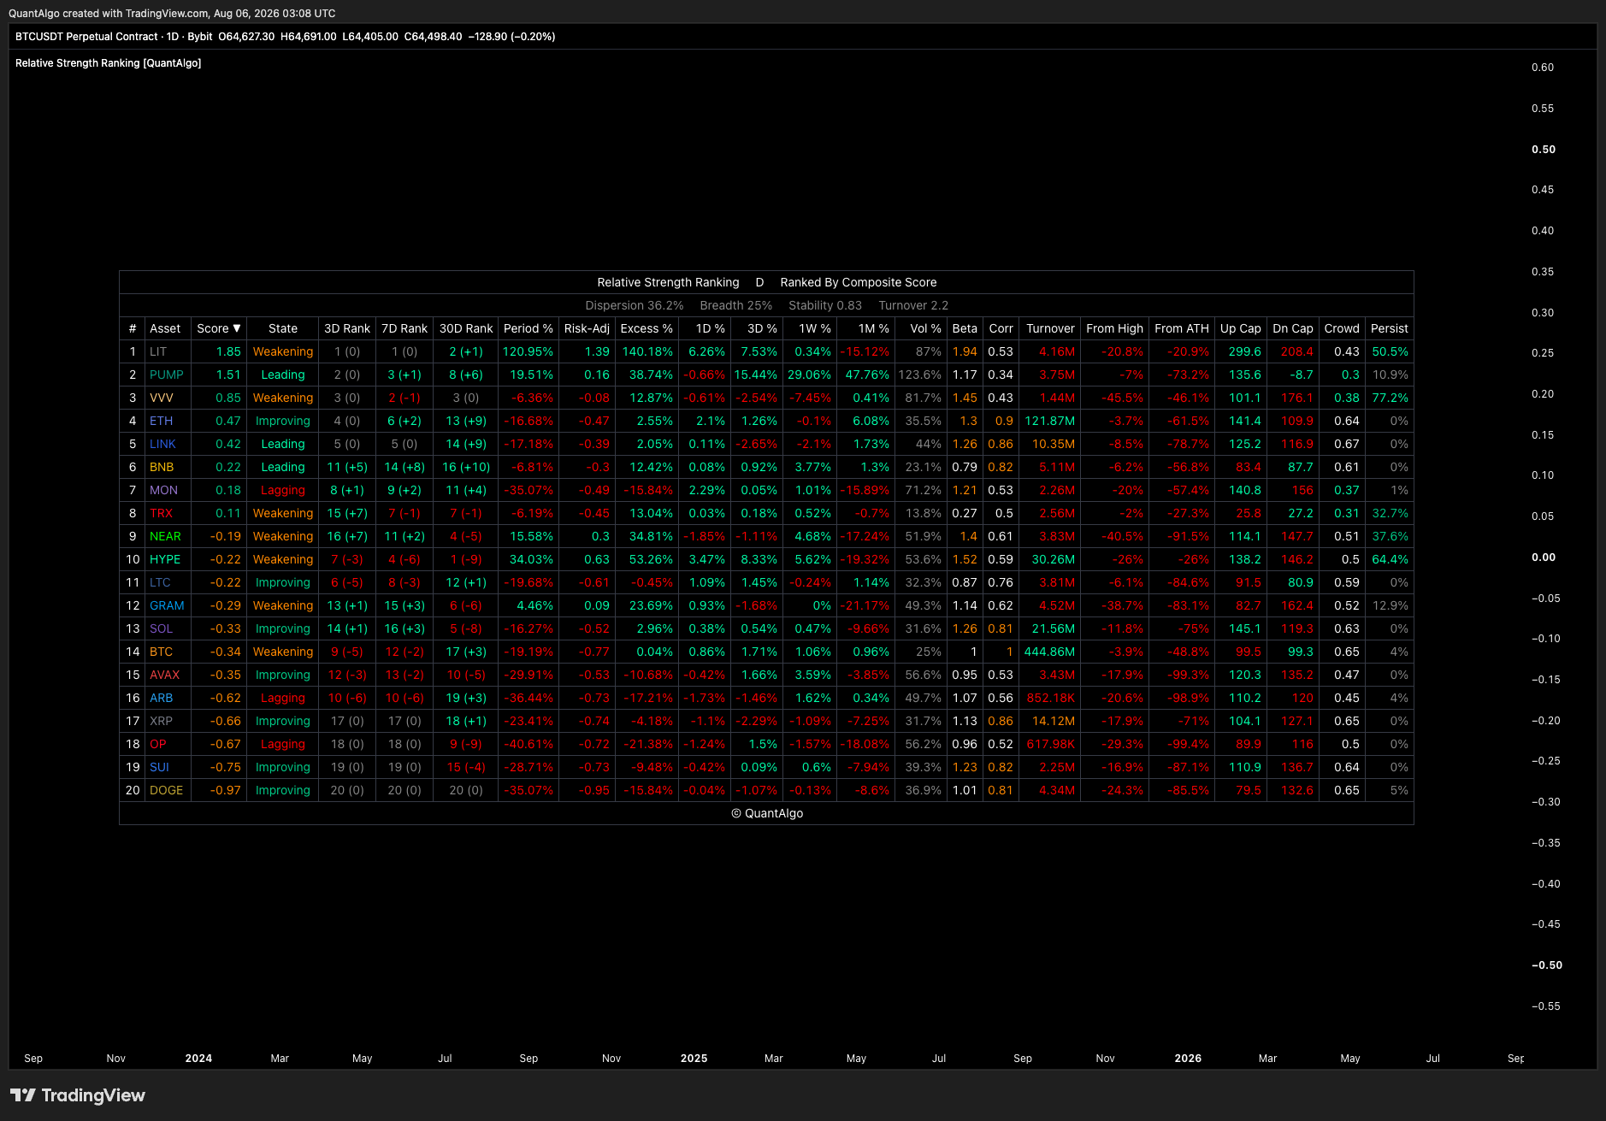The image size is (1606, 1121).
Task: Click the Ranked By Composite Score label
Action: [x=859, y=282]
